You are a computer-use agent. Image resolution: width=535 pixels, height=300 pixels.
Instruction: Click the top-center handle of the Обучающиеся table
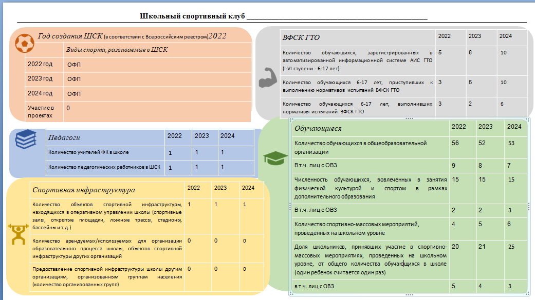coord(409,118)
